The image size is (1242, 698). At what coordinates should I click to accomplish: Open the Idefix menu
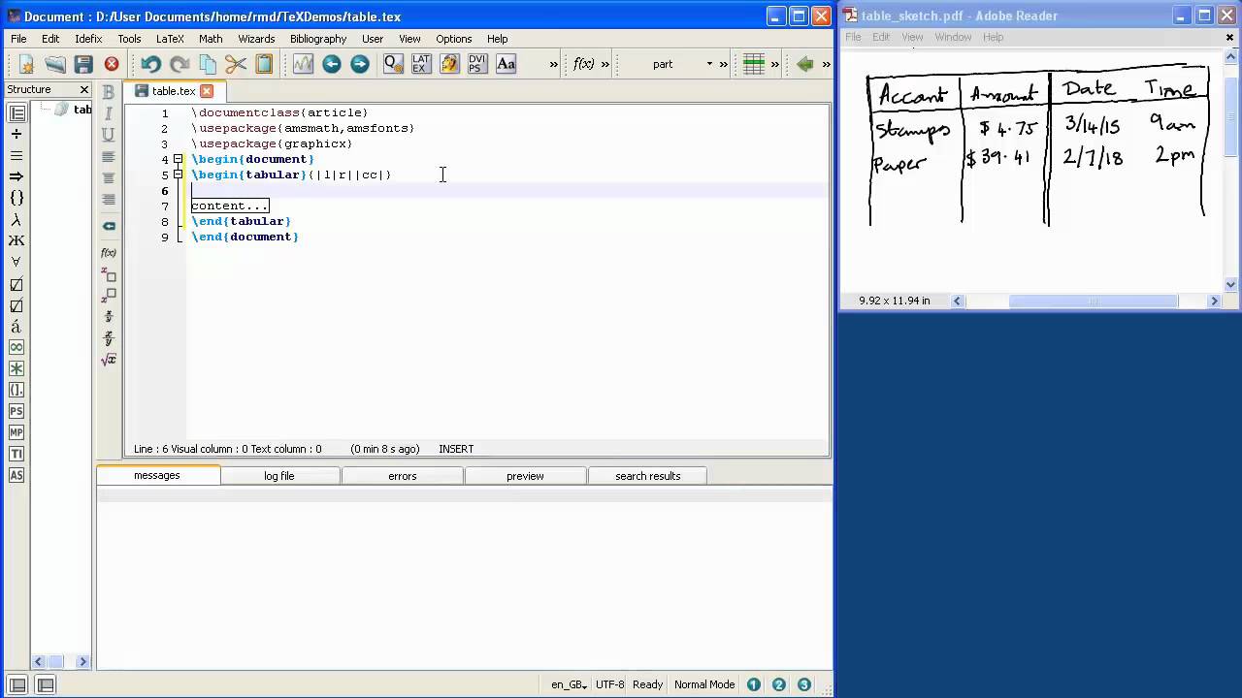pyautogui.click(x=88, y=39)
